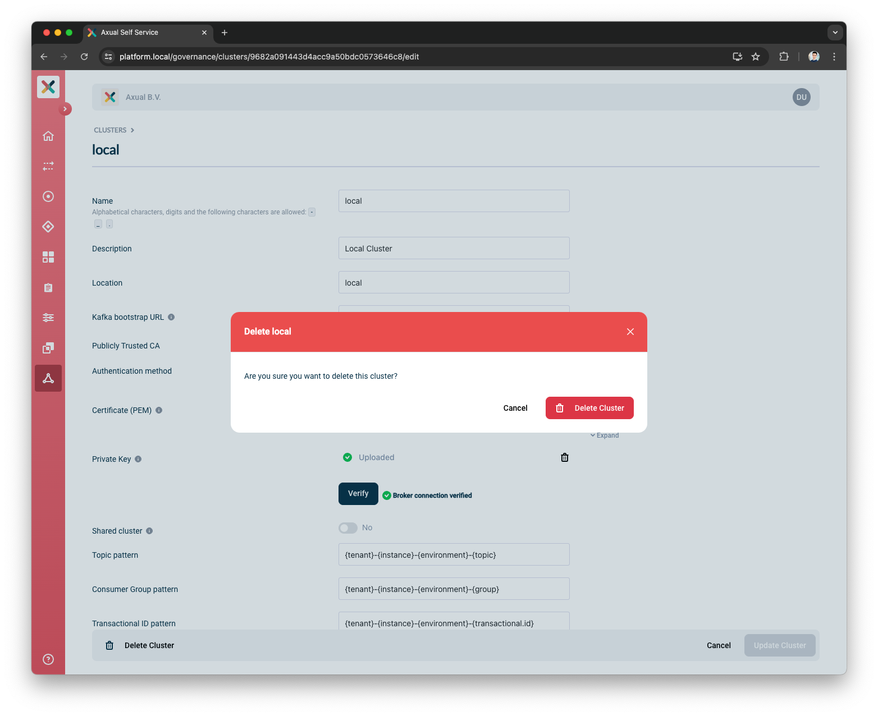Select the circular target icon in sidebar

[x=48, y=196]
